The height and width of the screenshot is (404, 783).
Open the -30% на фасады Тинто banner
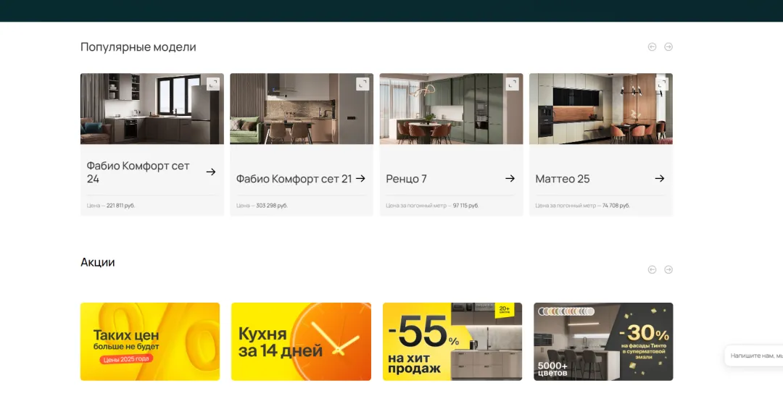[x=603, y=342]
